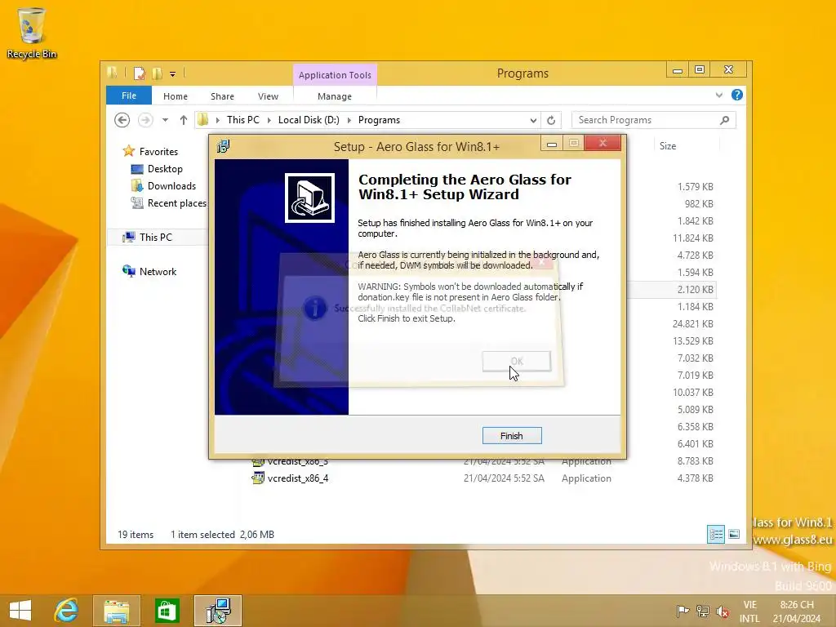Select Network in the navigation pane
Image resolution: width=836 pixels, height=627 pixels.
click(158, 271)
